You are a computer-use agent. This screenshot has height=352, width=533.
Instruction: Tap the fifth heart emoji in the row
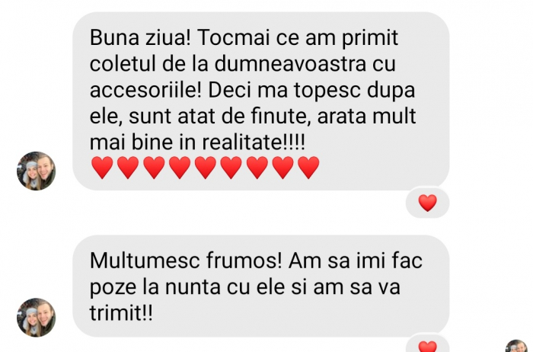[x=206, y=168]
